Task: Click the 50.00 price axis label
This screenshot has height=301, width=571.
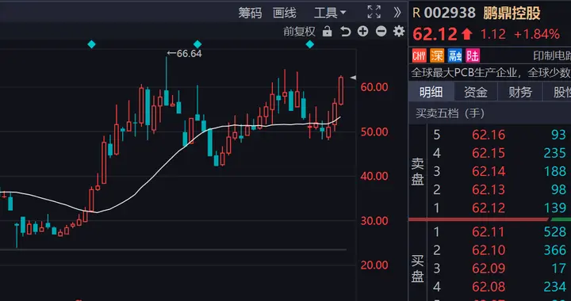Action: pyautogui.click(x=374, y=132)
